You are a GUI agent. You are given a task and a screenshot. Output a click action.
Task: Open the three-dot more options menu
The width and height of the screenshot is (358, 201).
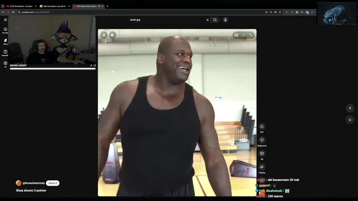pos(243,35)
